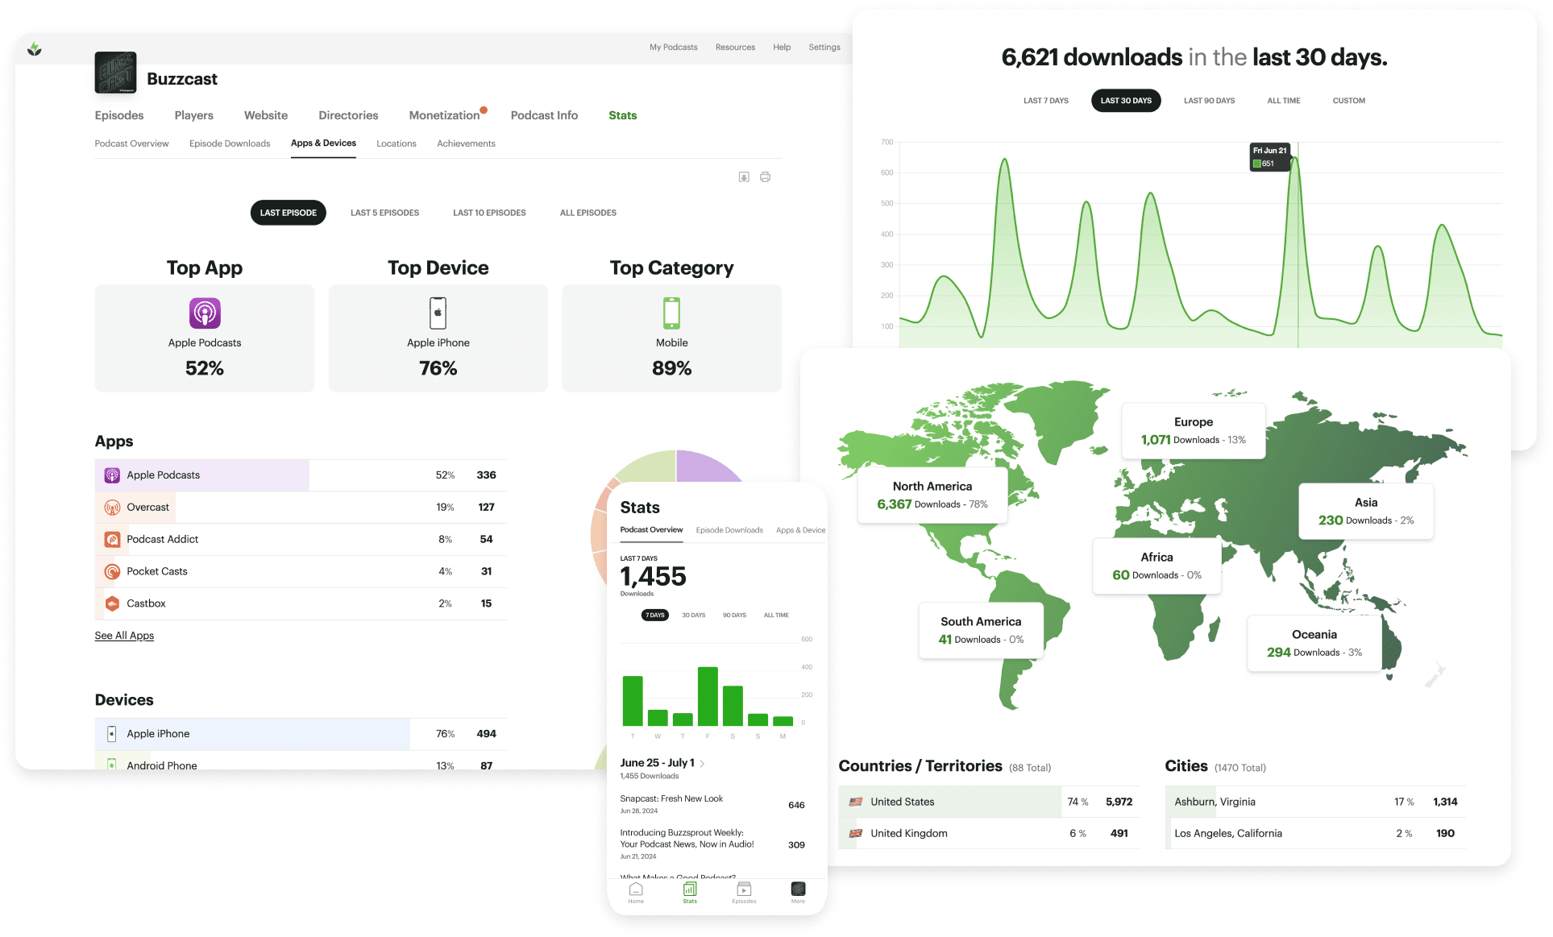Open Settings link in top bar
The width and height of the screenshot is (1553, 937).
point(824,48)
